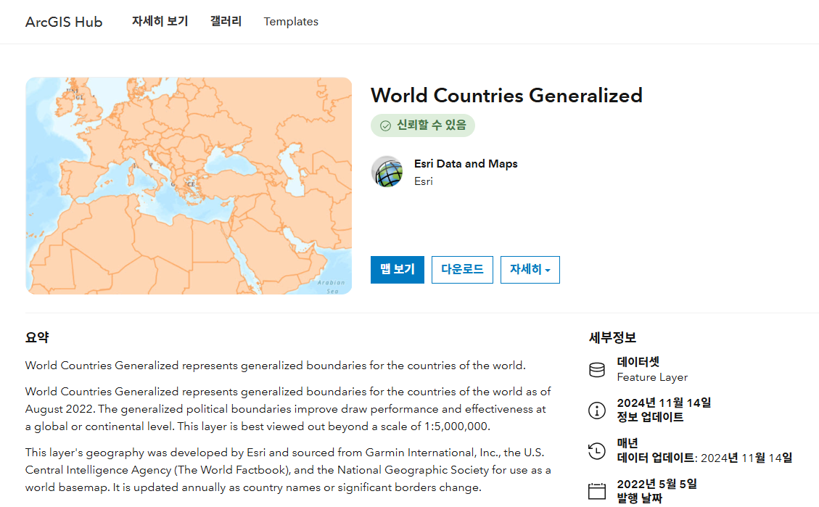Click the world map preview thumbnail
Screen dimensions: 819x507
[189, 186]
